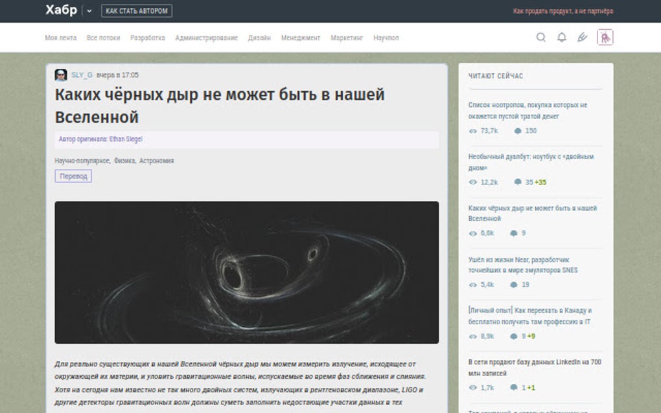Expand the Хабр services dropdown arrow
The width and height of the screenshot is (661, 413).
pos(89,12)
